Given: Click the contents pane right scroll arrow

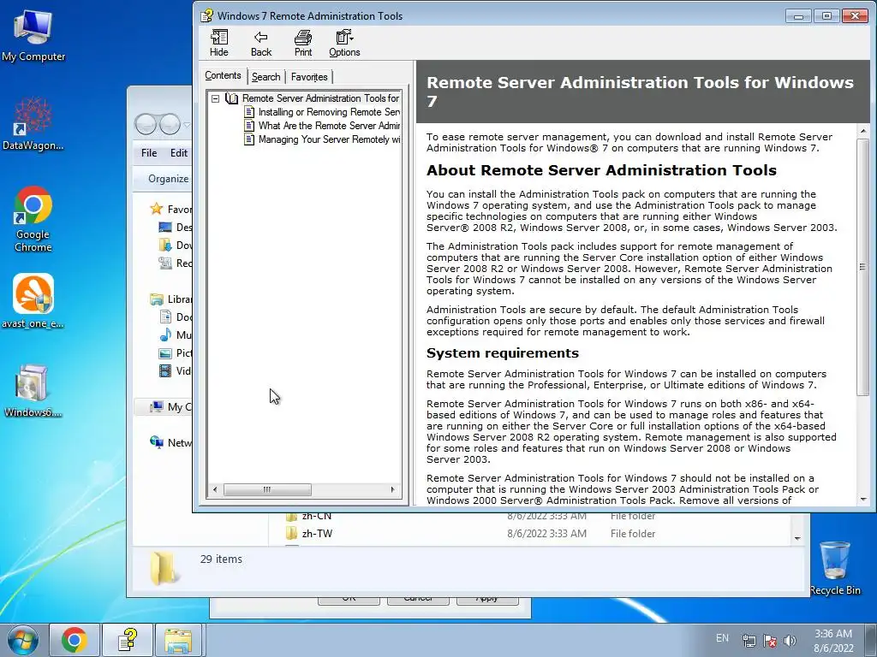Looking at the screenshot, I should (392, 490).
